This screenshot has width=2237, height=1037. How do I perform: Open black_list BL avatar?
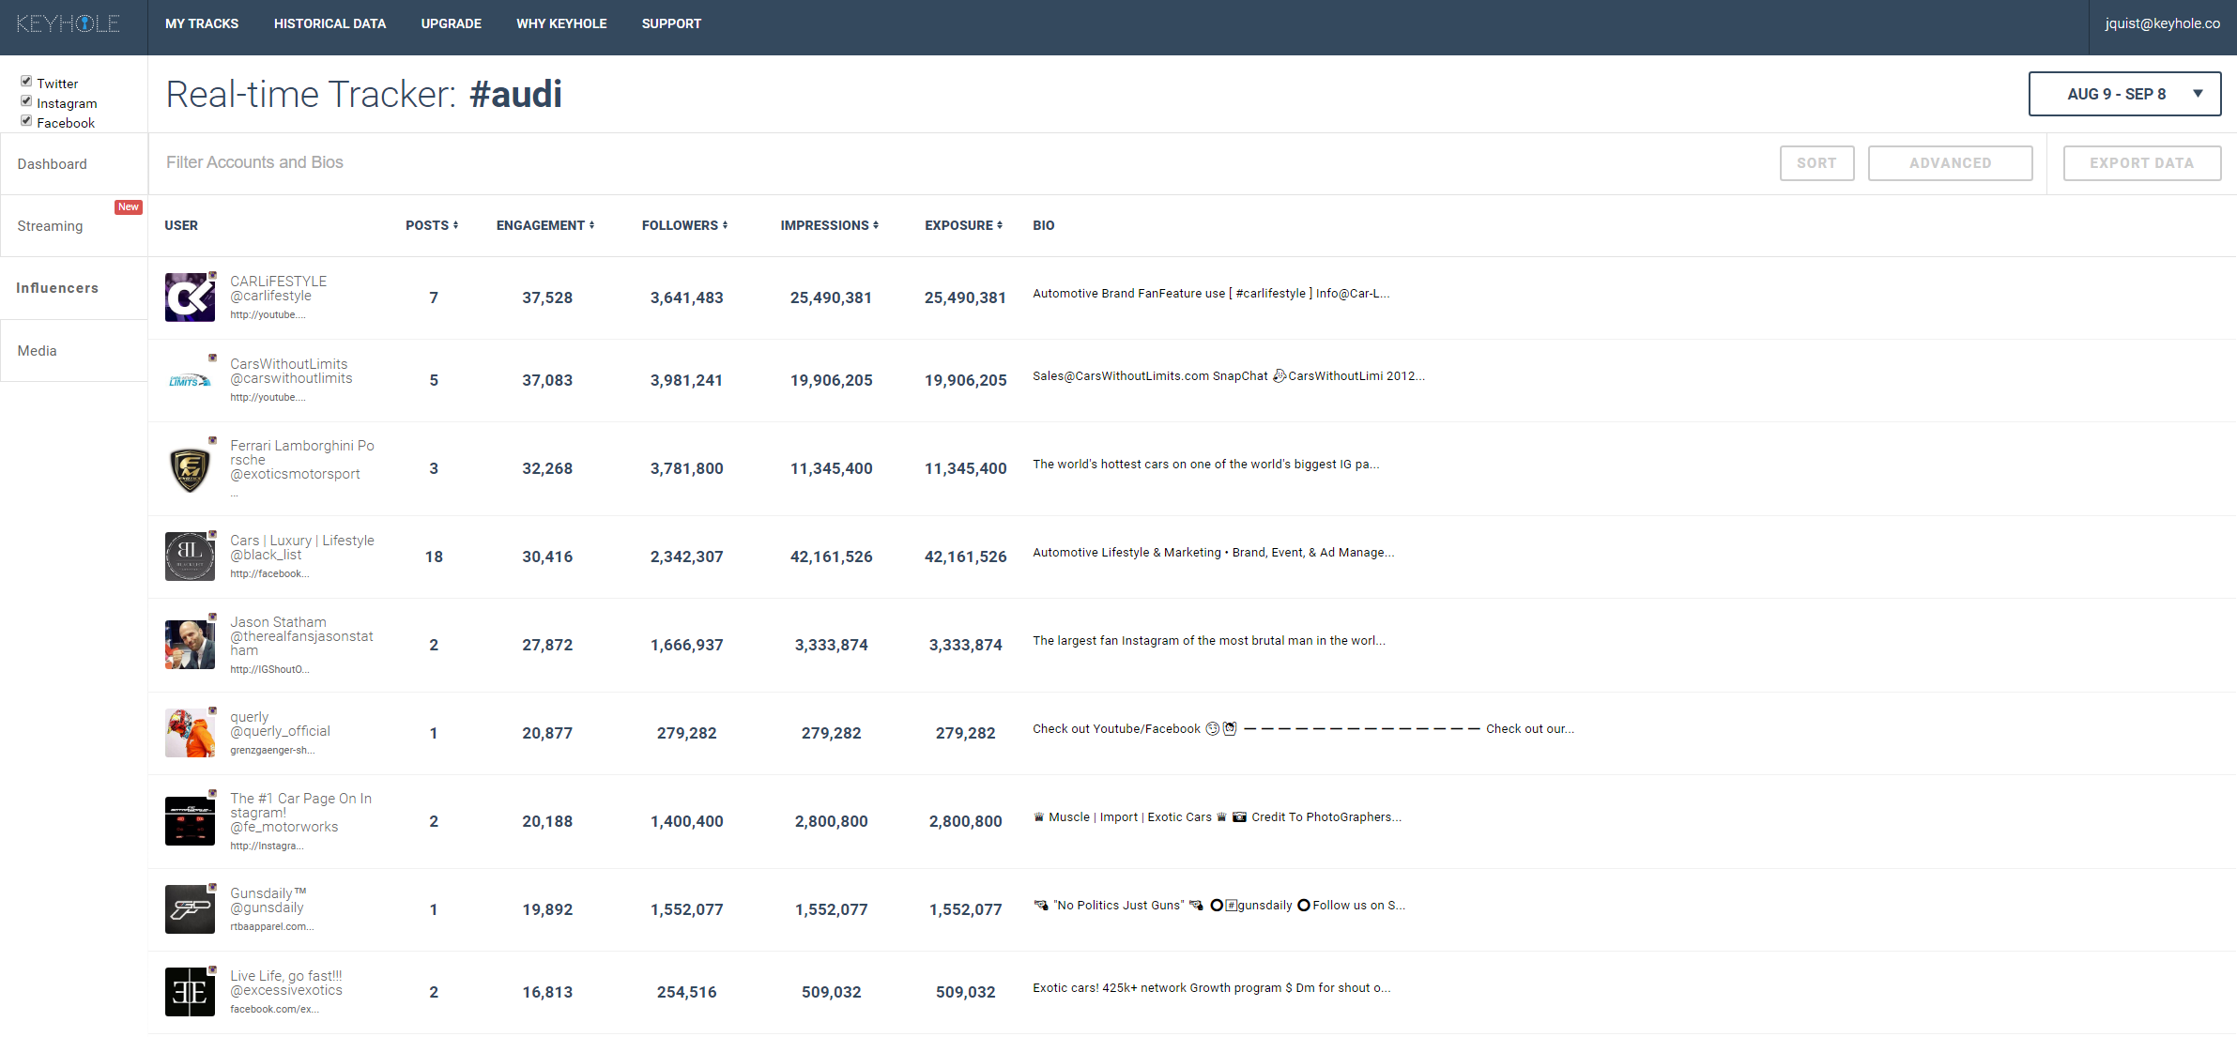[x=190, y=557]
